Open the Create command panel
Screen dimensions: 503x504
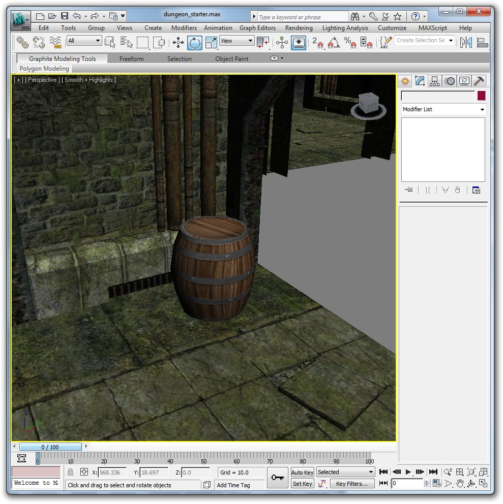tap(405, 81)
